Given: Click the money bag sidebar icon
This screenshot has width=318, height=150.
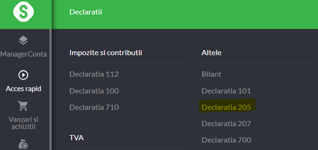Looking at the screenshot, I should tap(23, 145).
